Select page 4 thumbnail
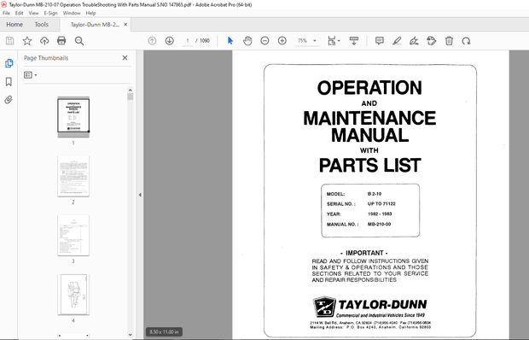This screenshot has width=529, height=340. (x=73, y=295)
